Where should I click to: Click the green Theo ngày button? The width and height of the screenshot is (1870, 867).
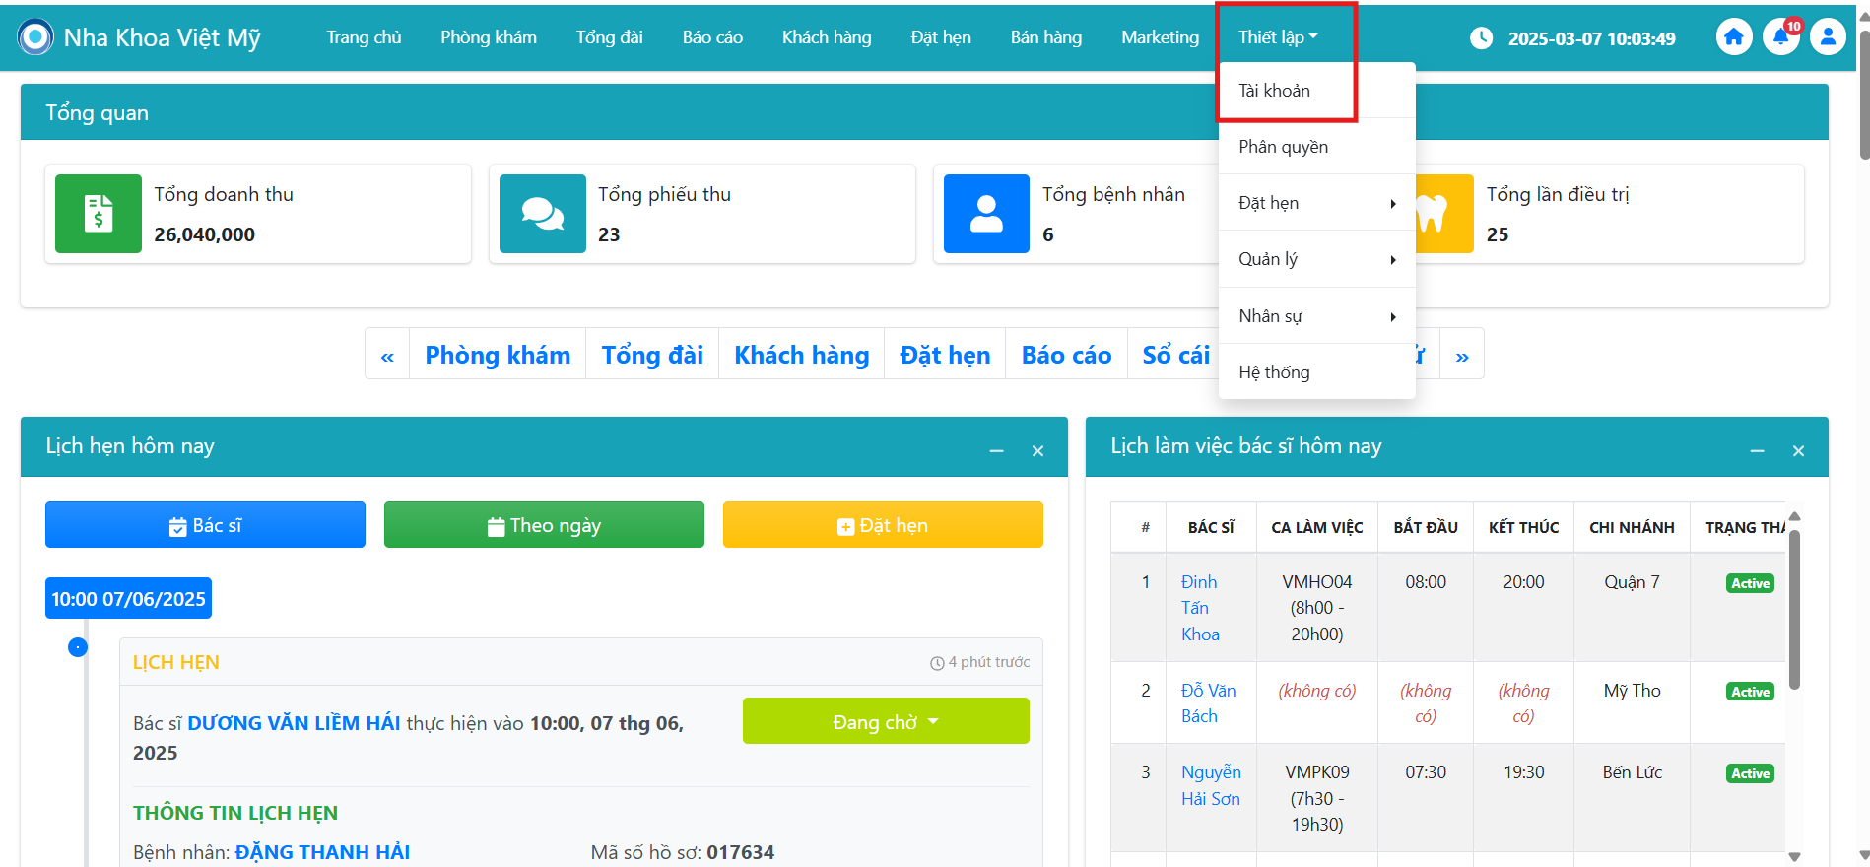point(544,525)
